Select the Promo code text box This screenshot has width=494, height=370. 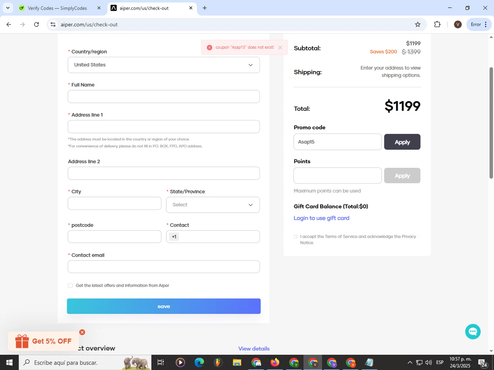tap(338, 142)
